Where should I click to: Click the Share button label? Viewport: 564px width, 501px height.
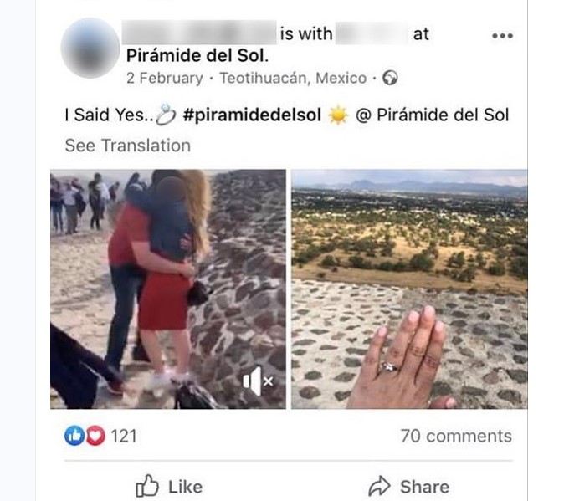tap(425, 487)
